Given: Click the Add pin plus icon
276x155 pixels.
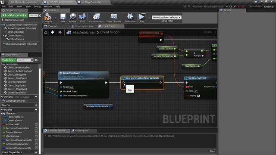Looking at the screenshot, I should tap(203, 56).
